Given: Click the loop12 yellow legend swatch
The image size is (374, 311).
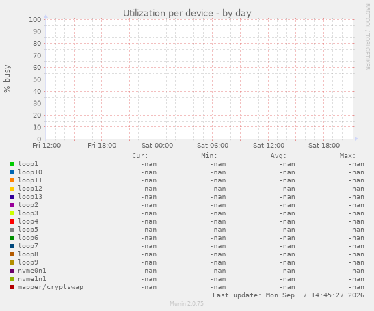Looking at the screenshot, I should tap(12, 189).
